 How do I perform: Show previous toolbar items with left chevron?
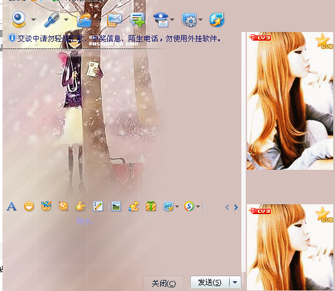click(x=227, y=207)
